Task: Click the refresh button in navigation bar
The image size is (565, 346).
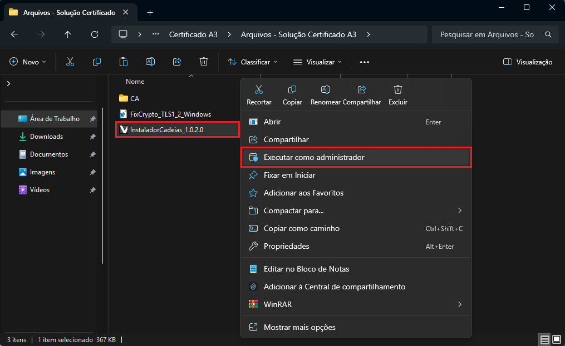Action: click(95, 34)
